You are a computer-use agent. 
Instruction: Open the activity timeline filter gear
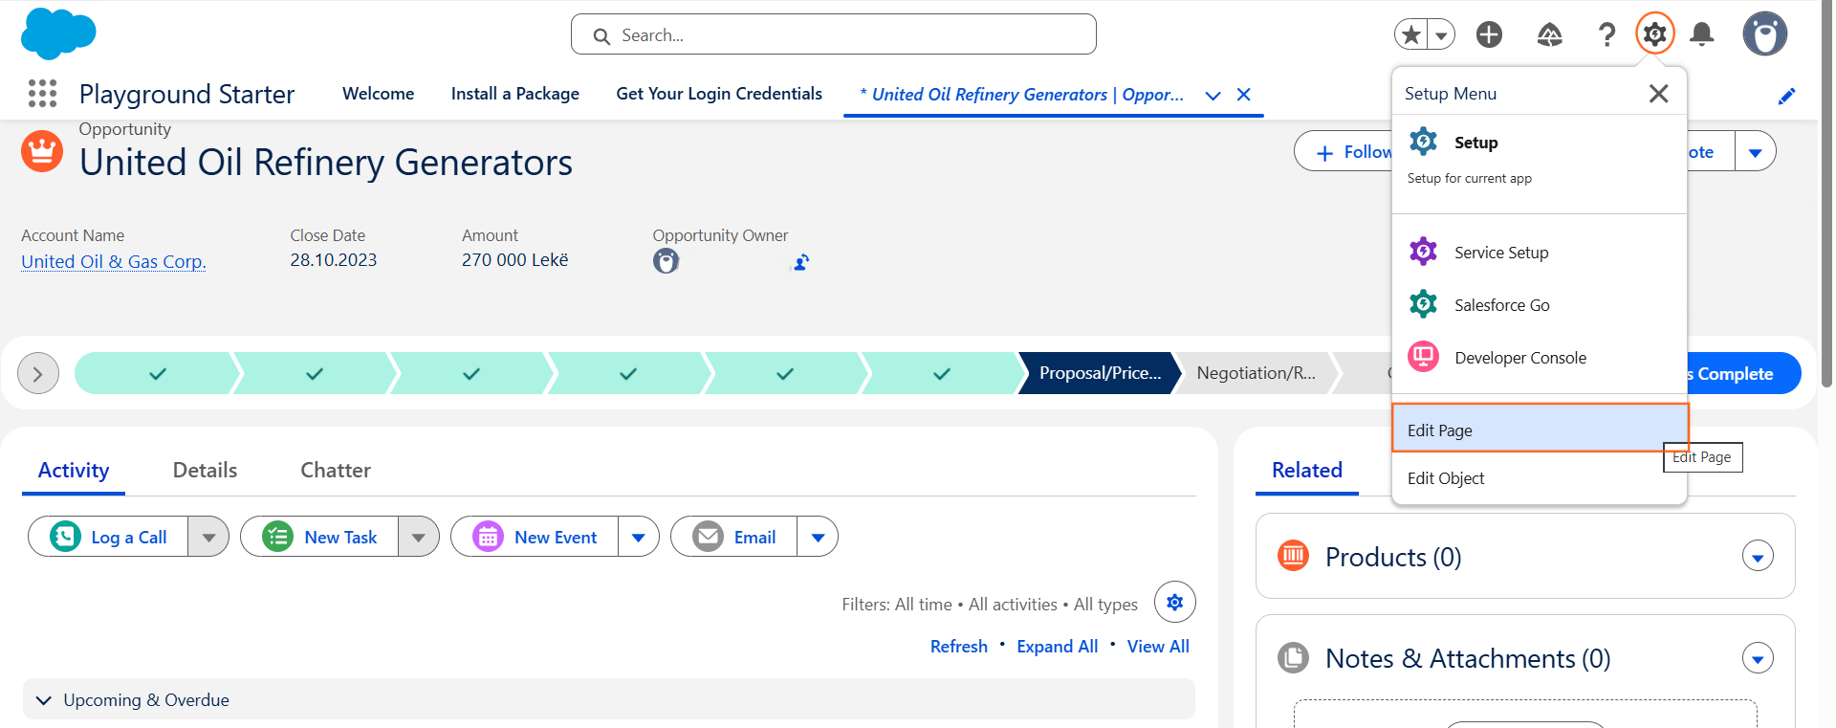click(1174, 602)
